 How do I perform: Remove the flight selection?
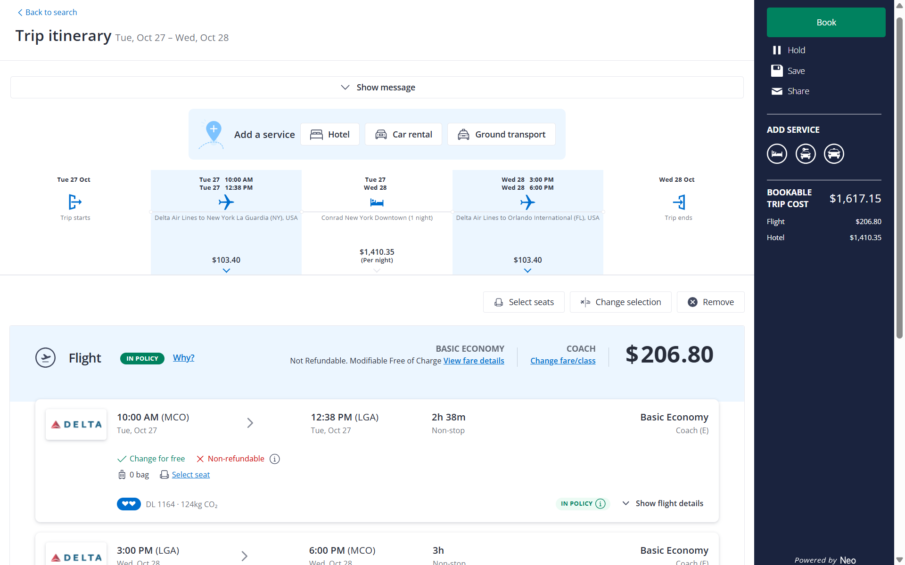pyautogui.click(x=710, y=302)
